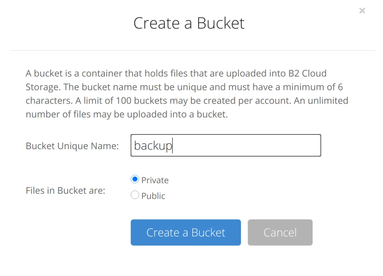The width and height of the screenshot is (383, 276).
Task: Click the divider line under the heading
Action: pyautogui.click(x=193, y=50)
